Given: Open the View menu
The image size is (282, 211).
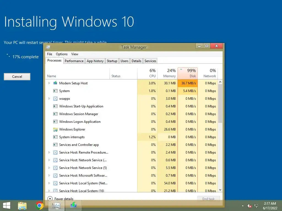Looking at the screenshot, I should pyautogui.click(x=75, y=54).
